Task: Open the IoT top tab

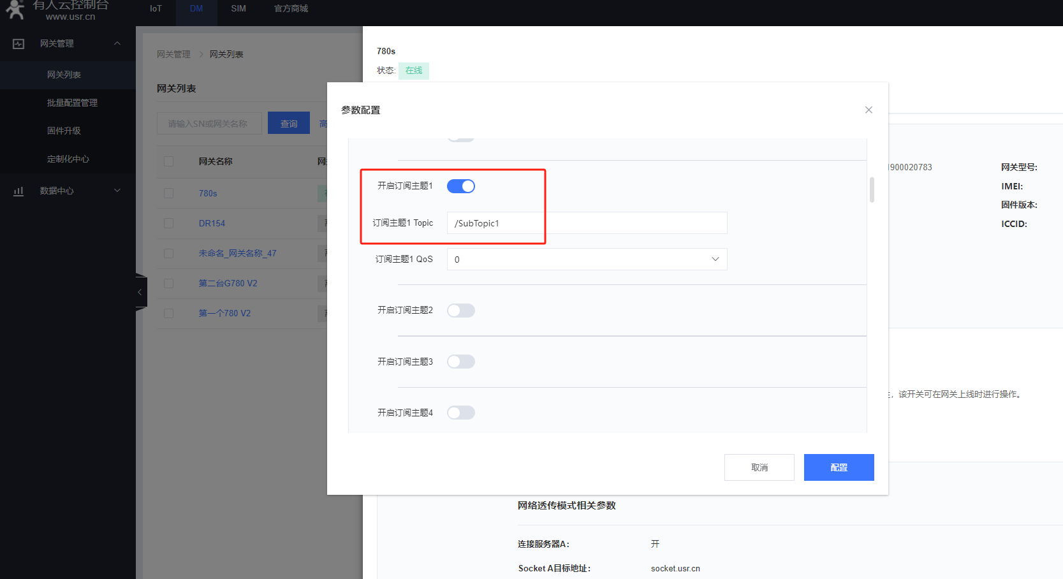Action: click(156, 9)
